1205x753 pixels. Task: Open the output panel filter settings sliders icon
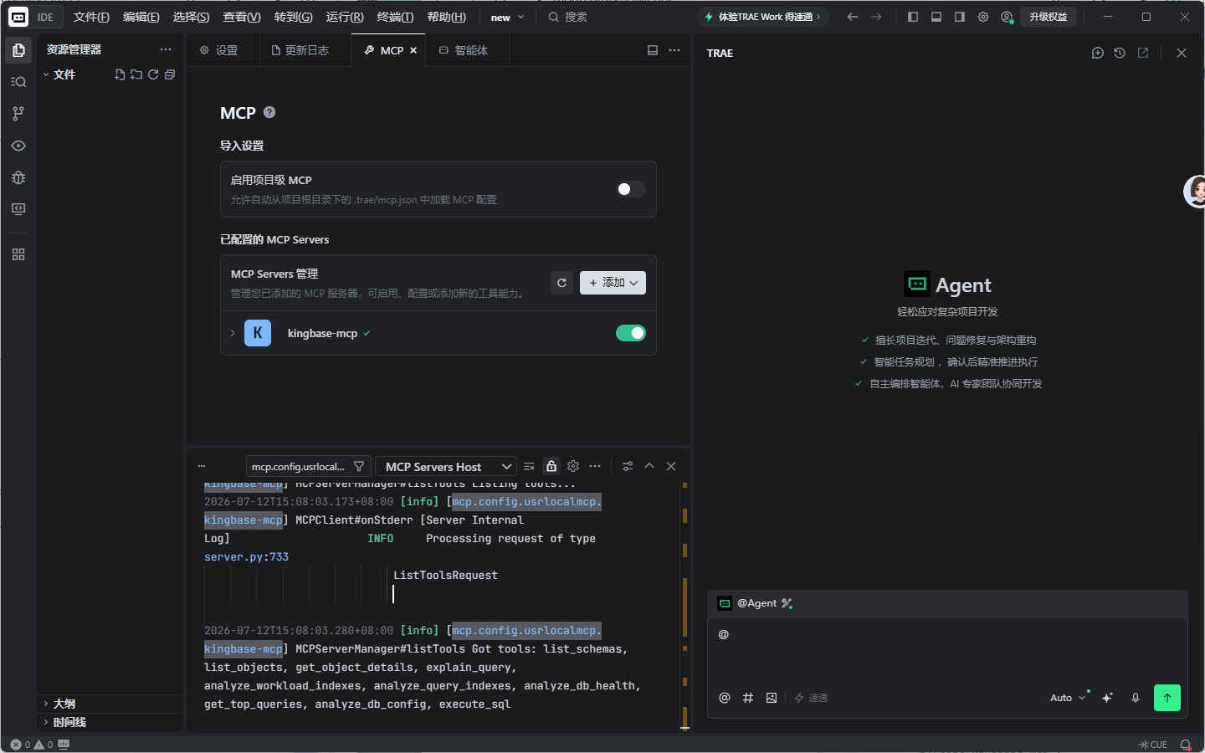(628, 467)
